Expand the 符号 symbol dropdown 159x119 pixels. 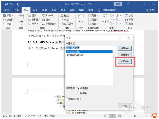130,20
